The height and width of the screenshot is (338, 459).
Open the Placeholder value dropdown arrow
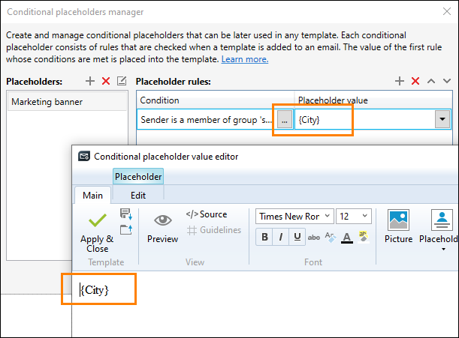442,119
